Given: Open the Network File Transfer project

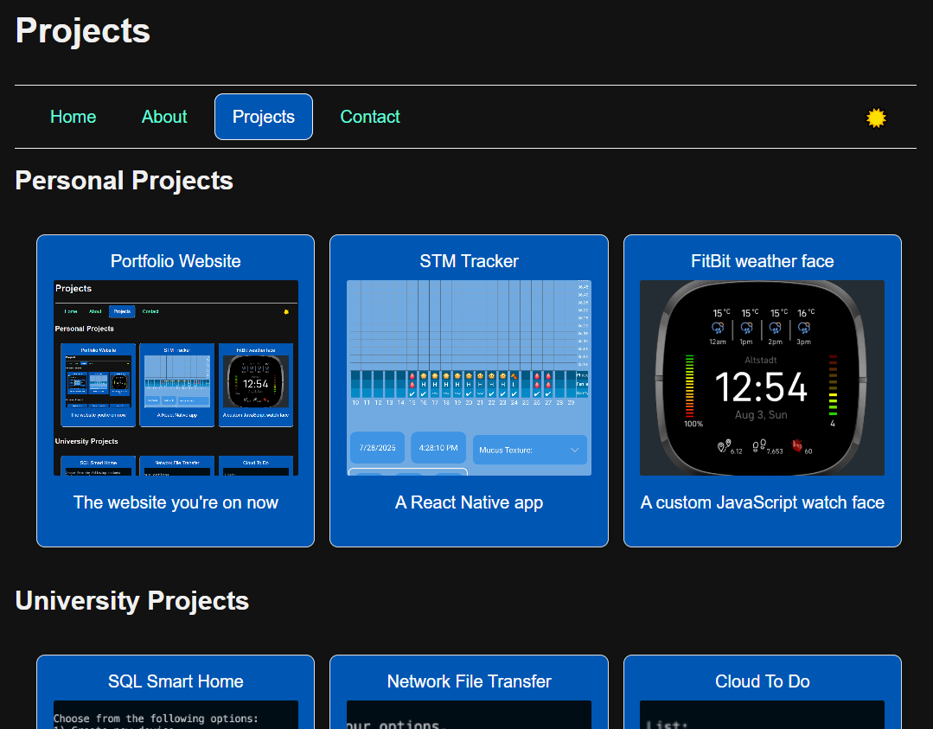Looking at the screenshot, I should [469, 681].
